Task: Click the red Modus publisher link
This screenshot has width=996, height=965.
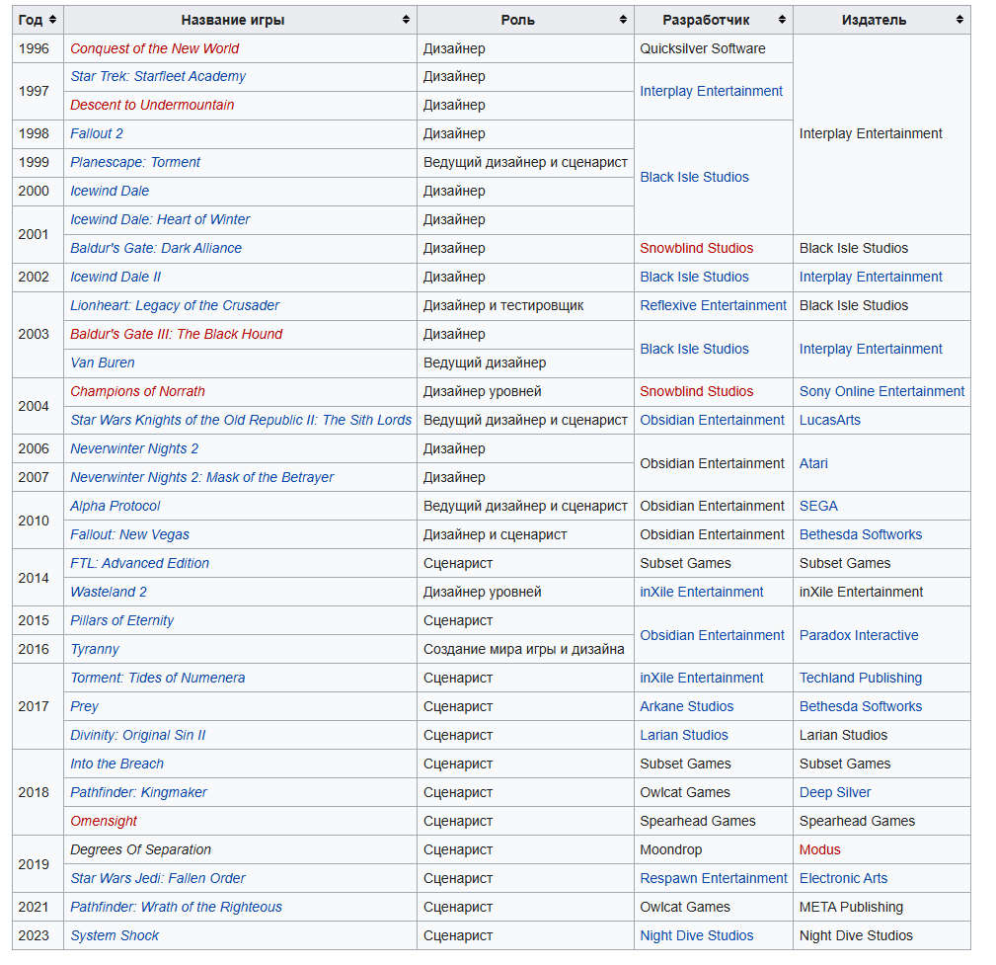Action: pos(819,848)
